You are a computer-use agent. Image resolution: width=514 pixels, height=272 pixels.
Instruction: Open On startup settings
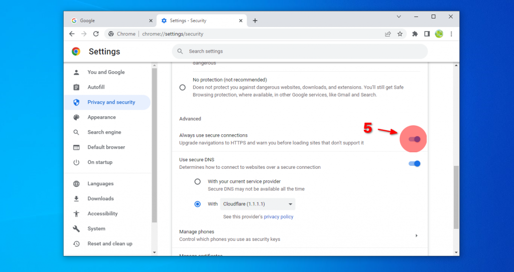[107, 162]
